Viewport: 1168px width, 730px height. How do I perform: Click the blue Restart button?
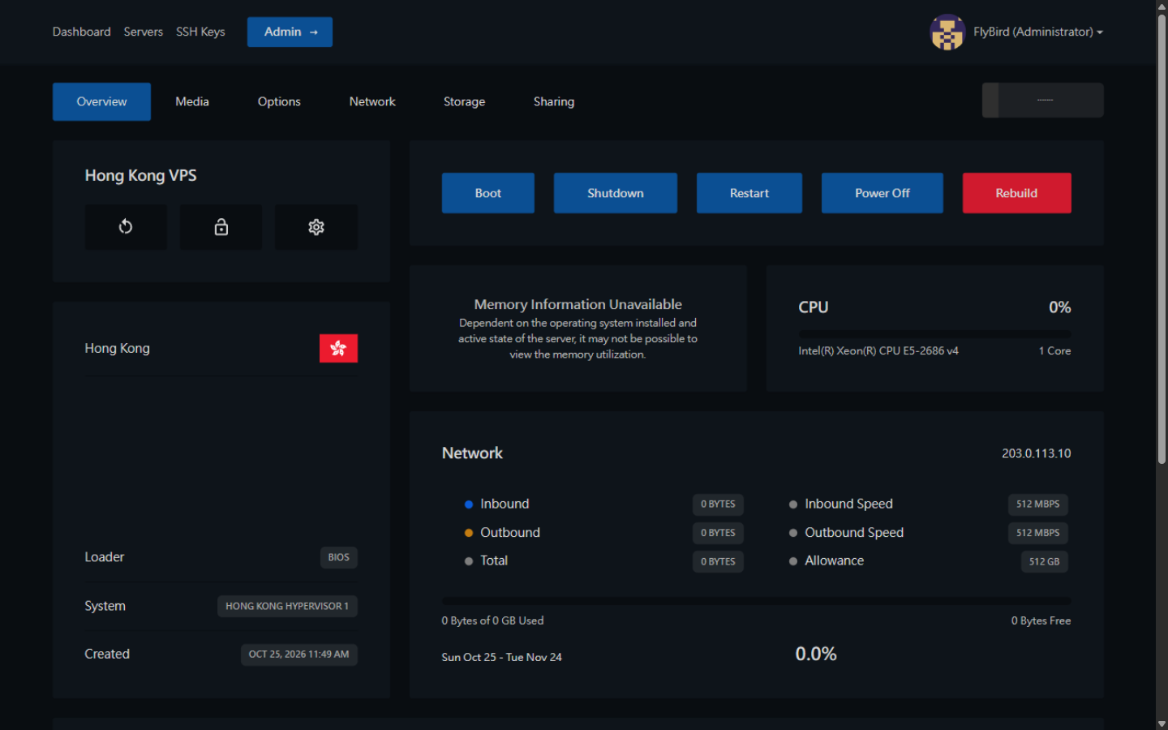tap(749, 193)
